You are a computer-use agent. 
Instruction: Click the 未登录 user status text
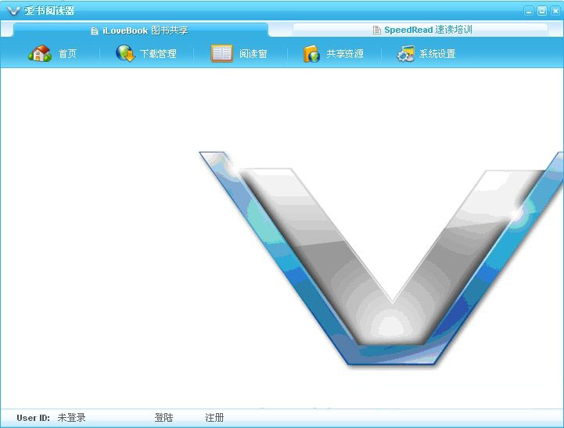[71, 418]
